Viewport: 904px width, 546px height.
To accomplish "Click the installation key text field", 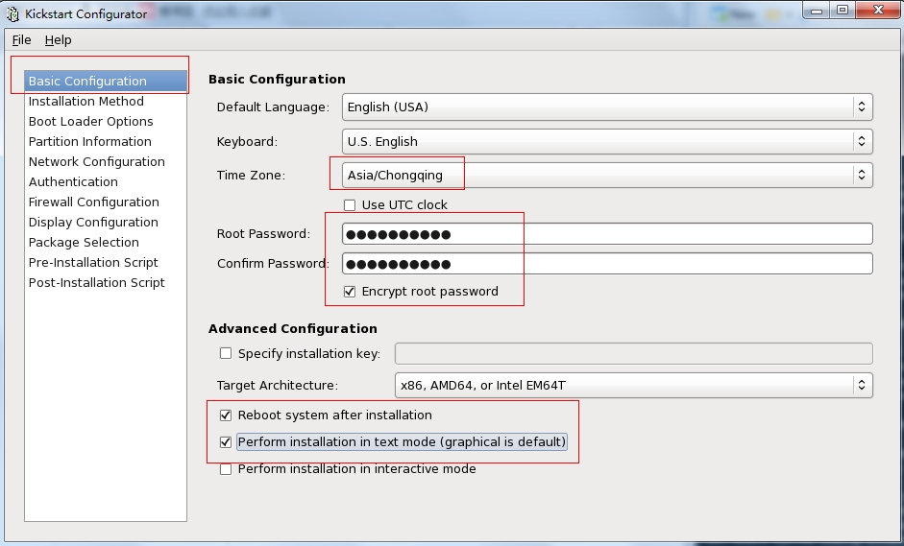I will pos(634,354).
